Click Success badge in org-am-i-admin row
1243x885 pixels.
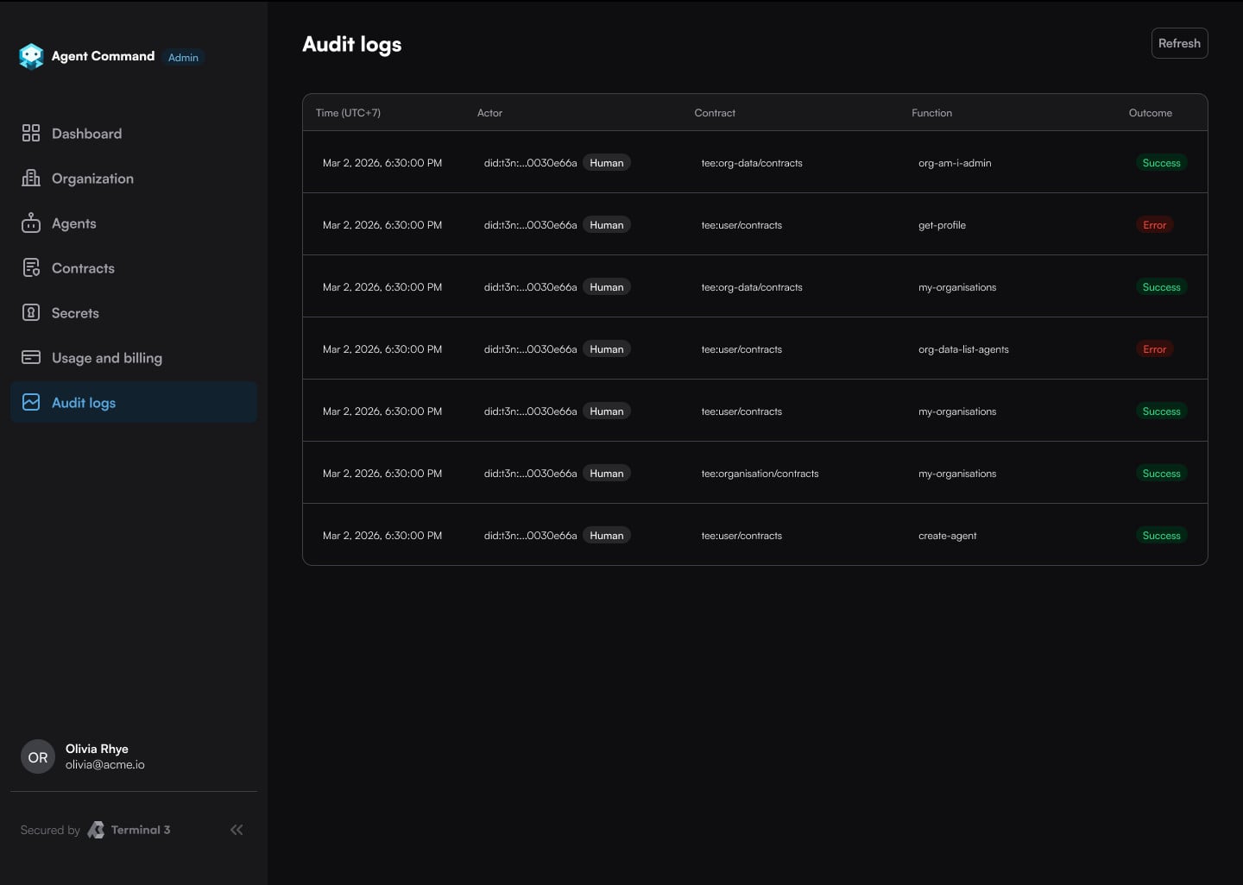coord(1161,163)
